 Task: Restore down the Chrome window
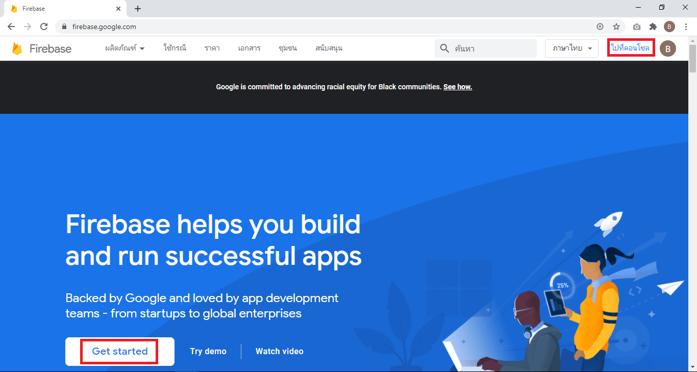tap(662, 7)
